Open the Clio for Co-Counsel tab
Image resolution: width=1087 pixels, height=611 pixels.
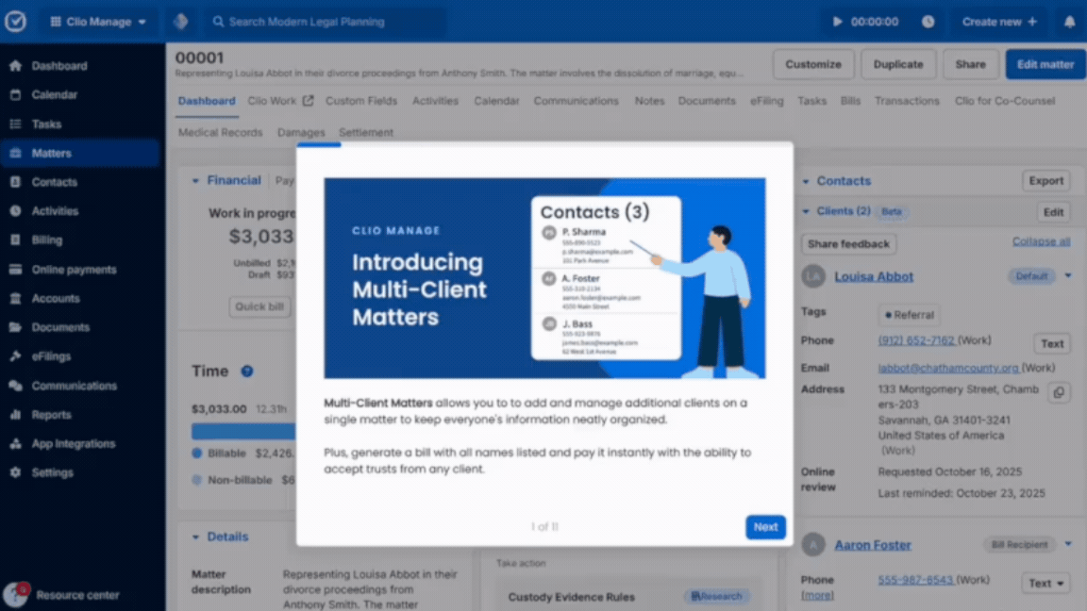[x=1005, y=101]
